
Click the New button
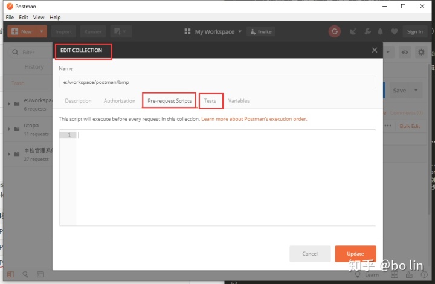coord(22,31)
